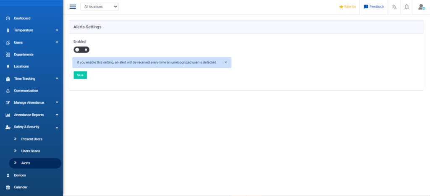The image size is (430, 196).
Task: Click the Alerts Settings heading
Action: click(87, 27)
